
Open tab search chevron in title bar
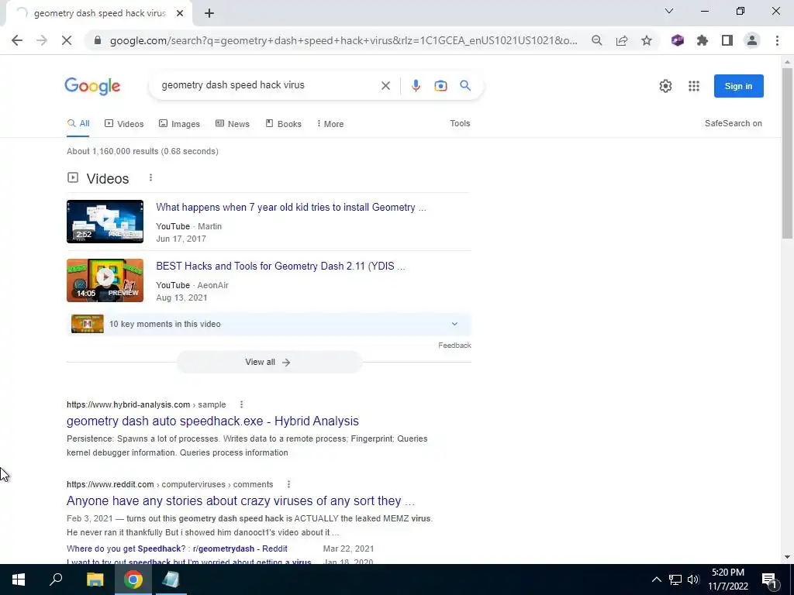pyautogui.click(x=669, y=11)
